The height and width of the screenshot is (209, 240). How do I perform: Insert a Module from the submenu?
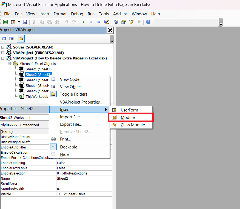(131, 117)
